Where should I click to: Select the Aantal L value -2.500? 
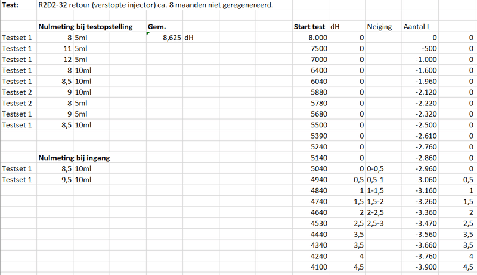(426, 125)
